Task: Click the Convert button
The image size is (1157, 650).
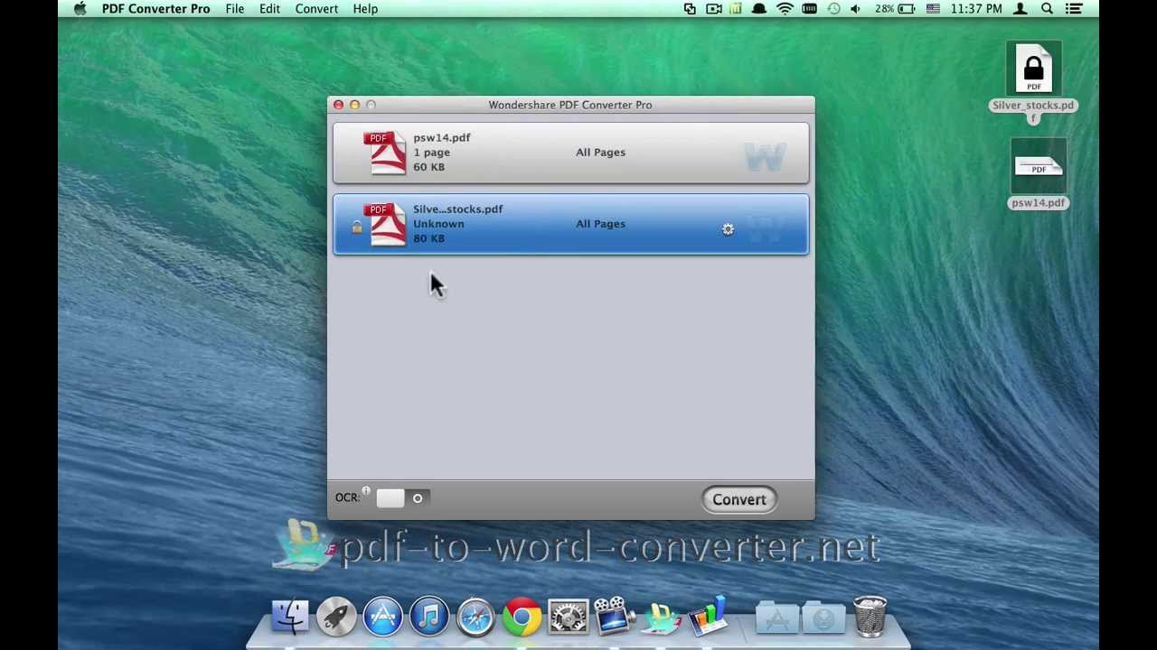Action: click(x=738, y=499)
